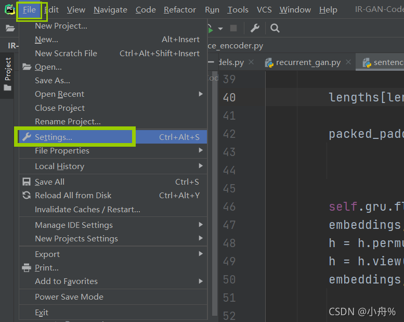Open the File menu
Viewport: 404px width, 322px height.
(29, 10)
